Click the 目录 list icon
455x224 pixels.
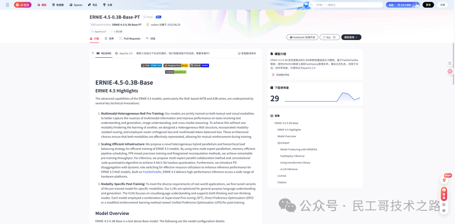(272, 116)
